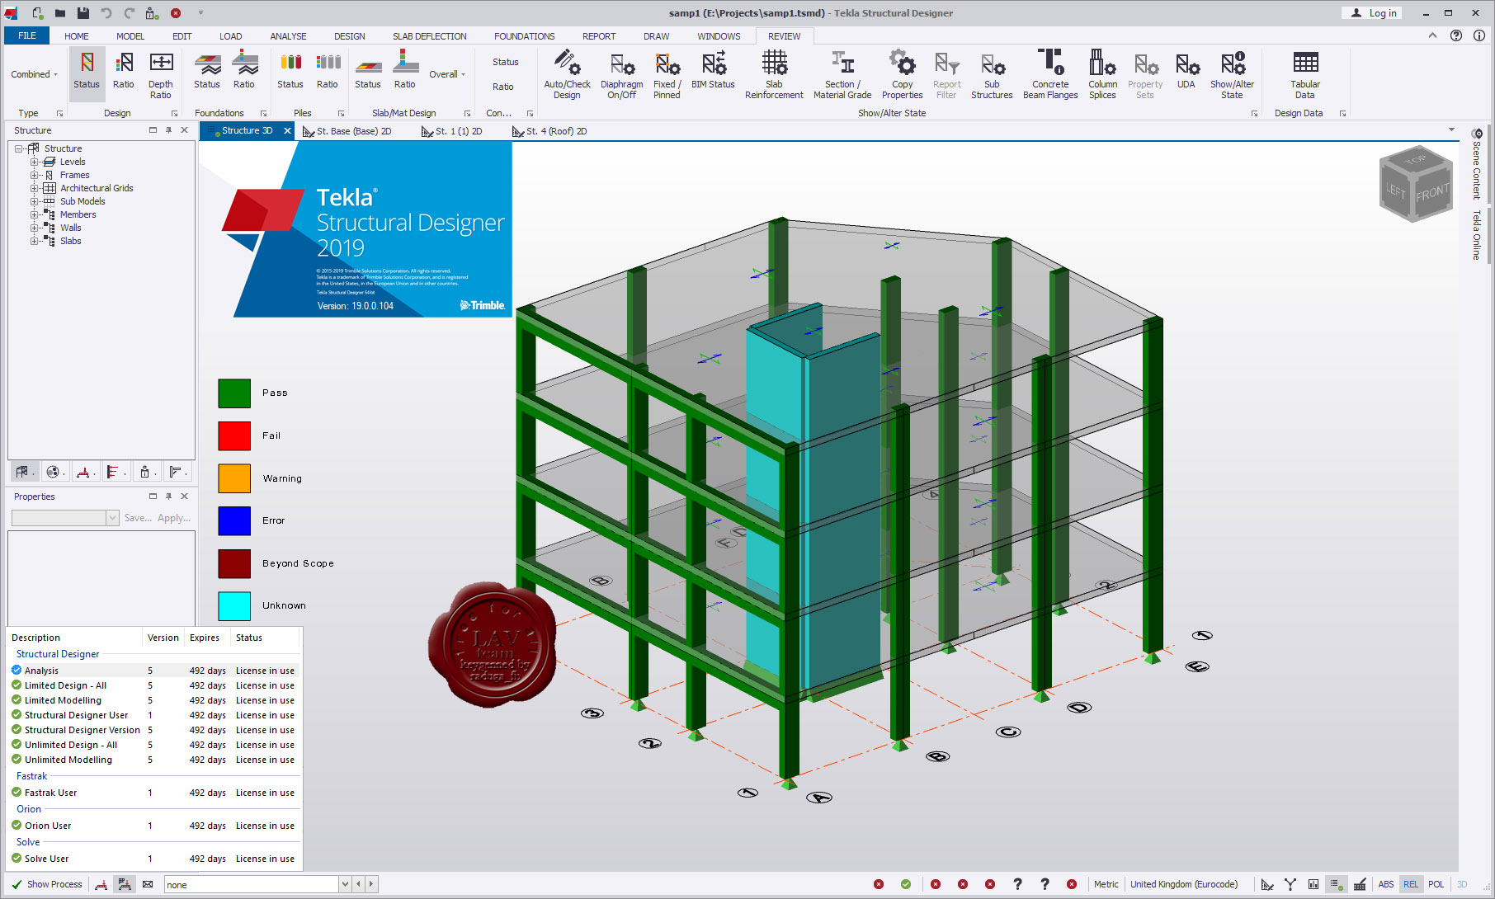Screen dimensions: 1495x899
Task: Toggle the Ratio button in Con... group
Action: [x=503, y=87]
